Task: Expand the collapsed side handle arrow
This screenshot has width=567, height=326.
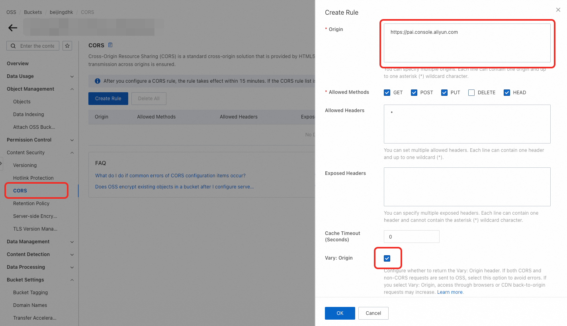Action: coord(1,163)
